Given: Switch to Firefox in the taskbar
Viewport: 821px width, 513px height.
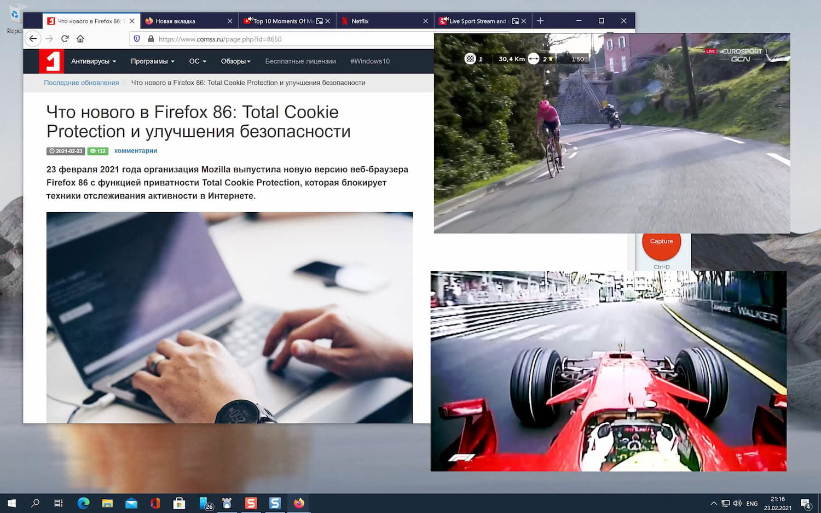Looking at the screenshot, I should click(299, 503).
